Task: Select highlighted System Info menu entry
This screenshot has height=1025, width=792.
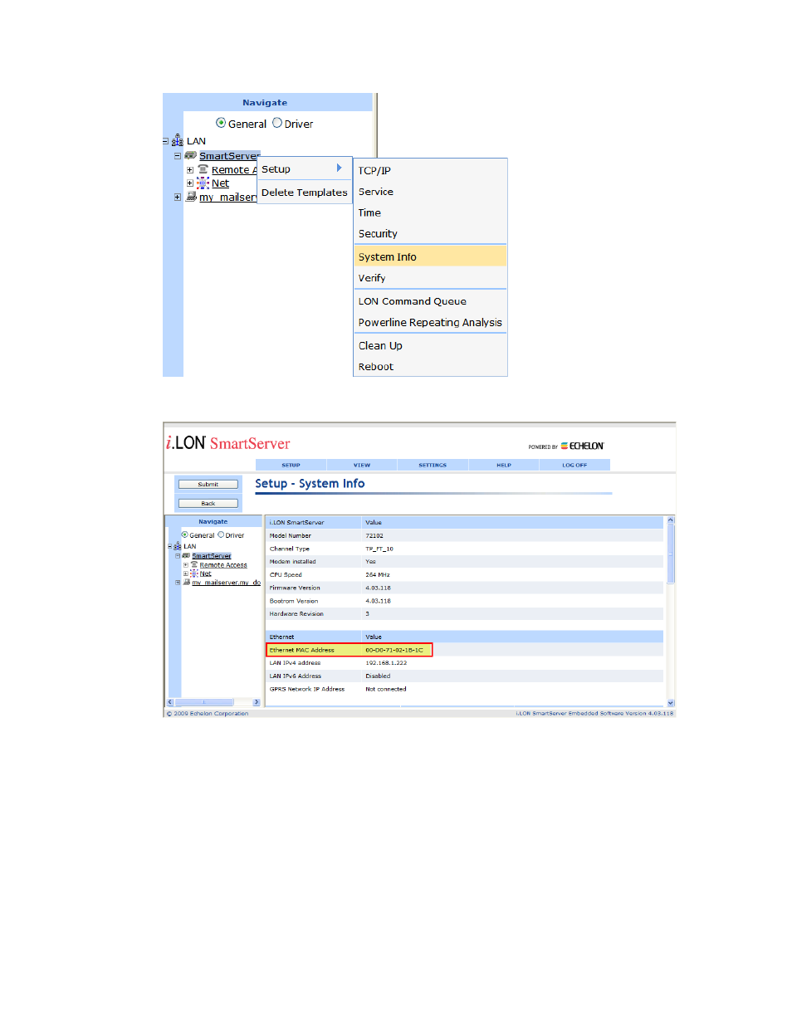Action: pos(430,256)
